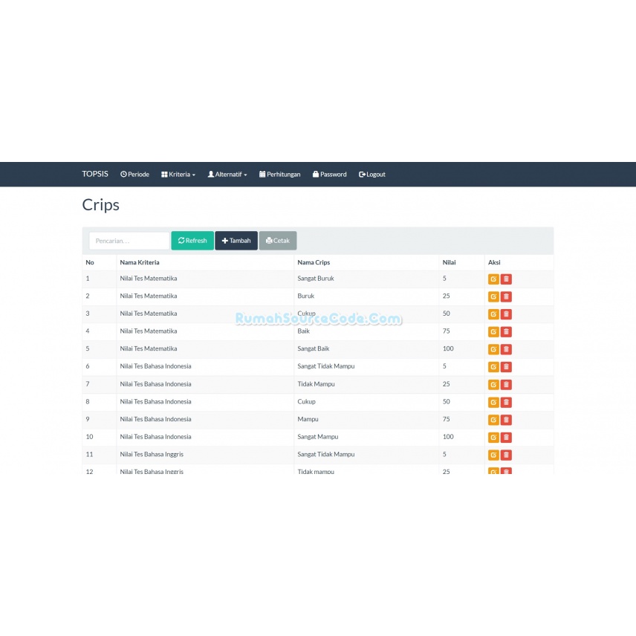Screen dimensions: 636x636
Task: Edit row 10 Sangat Mampu entry
Action: pos(493,437)
